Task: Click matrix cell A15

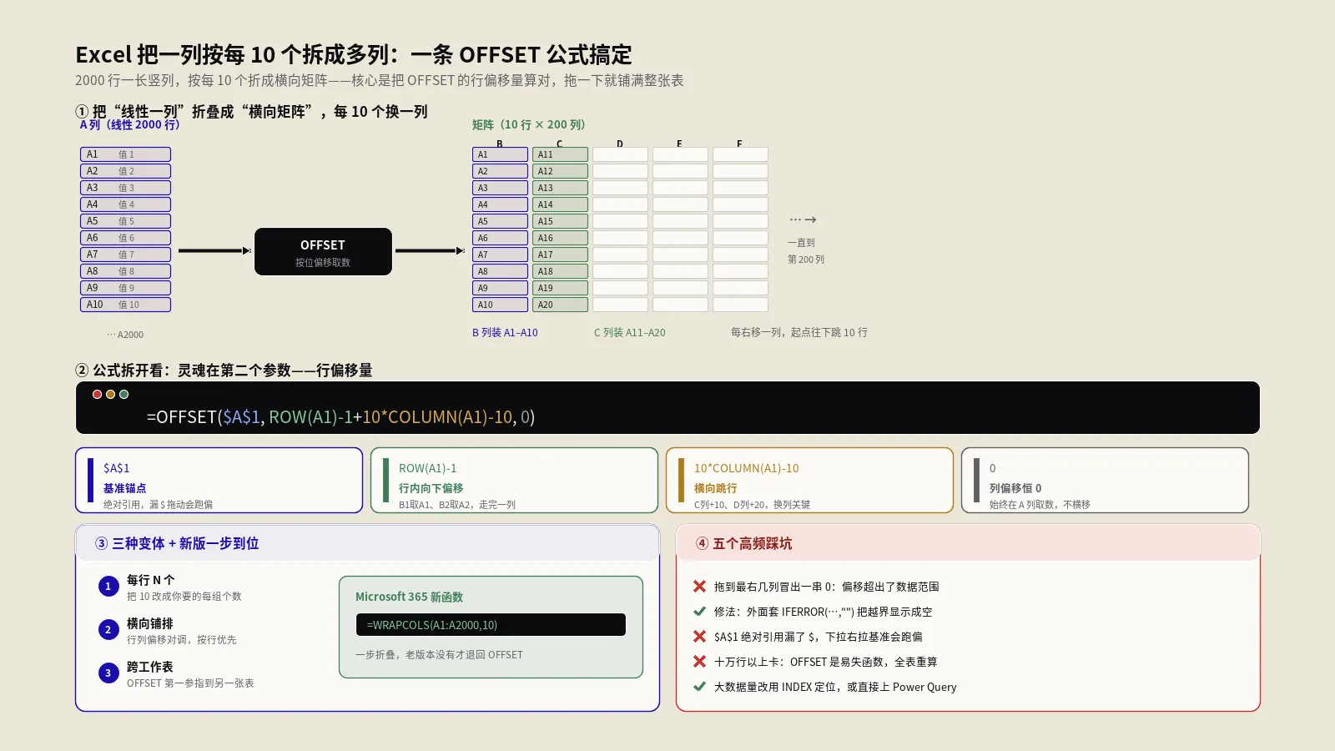Action: pyautogui.click(x=560, y=221)
